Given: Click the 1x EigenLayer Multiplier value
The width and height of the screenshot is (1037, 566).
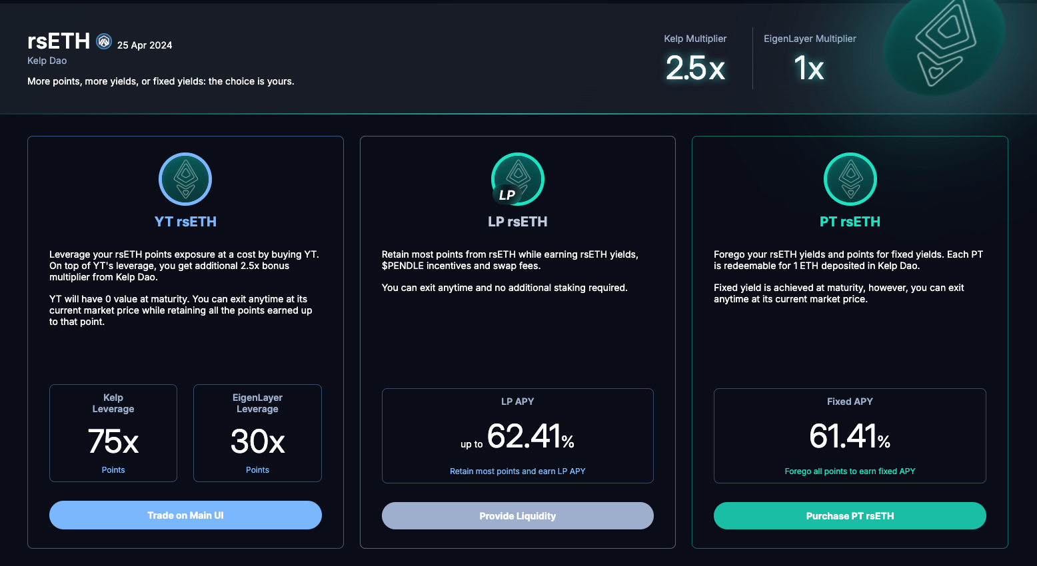Looking at the screenshot, I should click(809, 68).
